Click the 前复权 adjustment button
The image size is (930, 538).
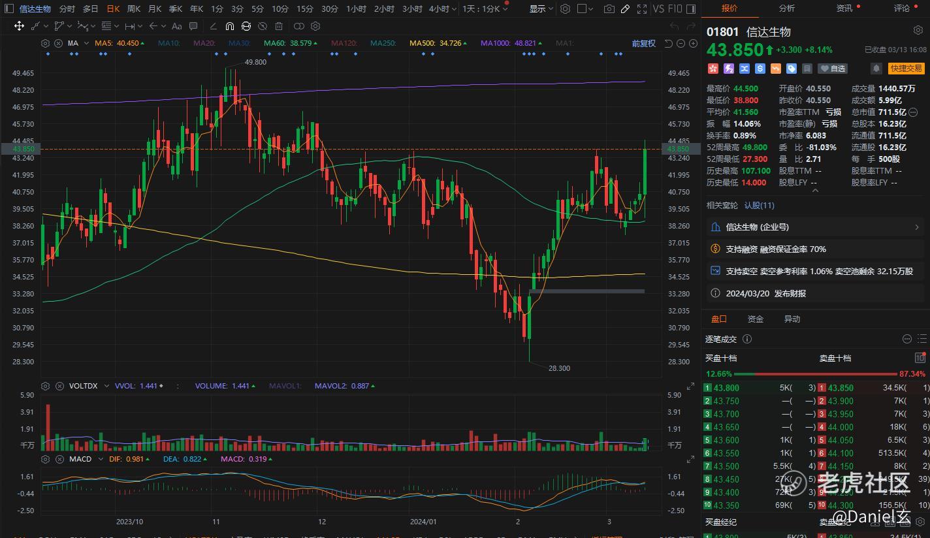[643, 43]
